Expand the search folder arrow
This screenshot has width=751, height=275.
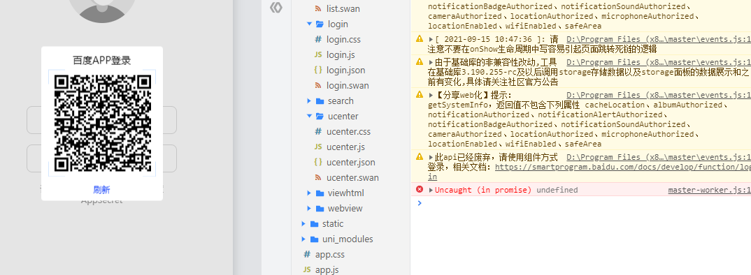click(x=309, y=101)
